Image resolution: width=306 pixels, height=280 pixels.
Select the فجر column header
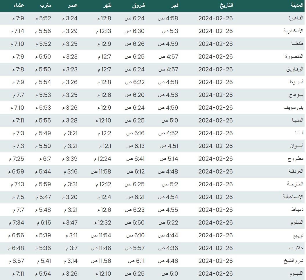coord(174,6)
